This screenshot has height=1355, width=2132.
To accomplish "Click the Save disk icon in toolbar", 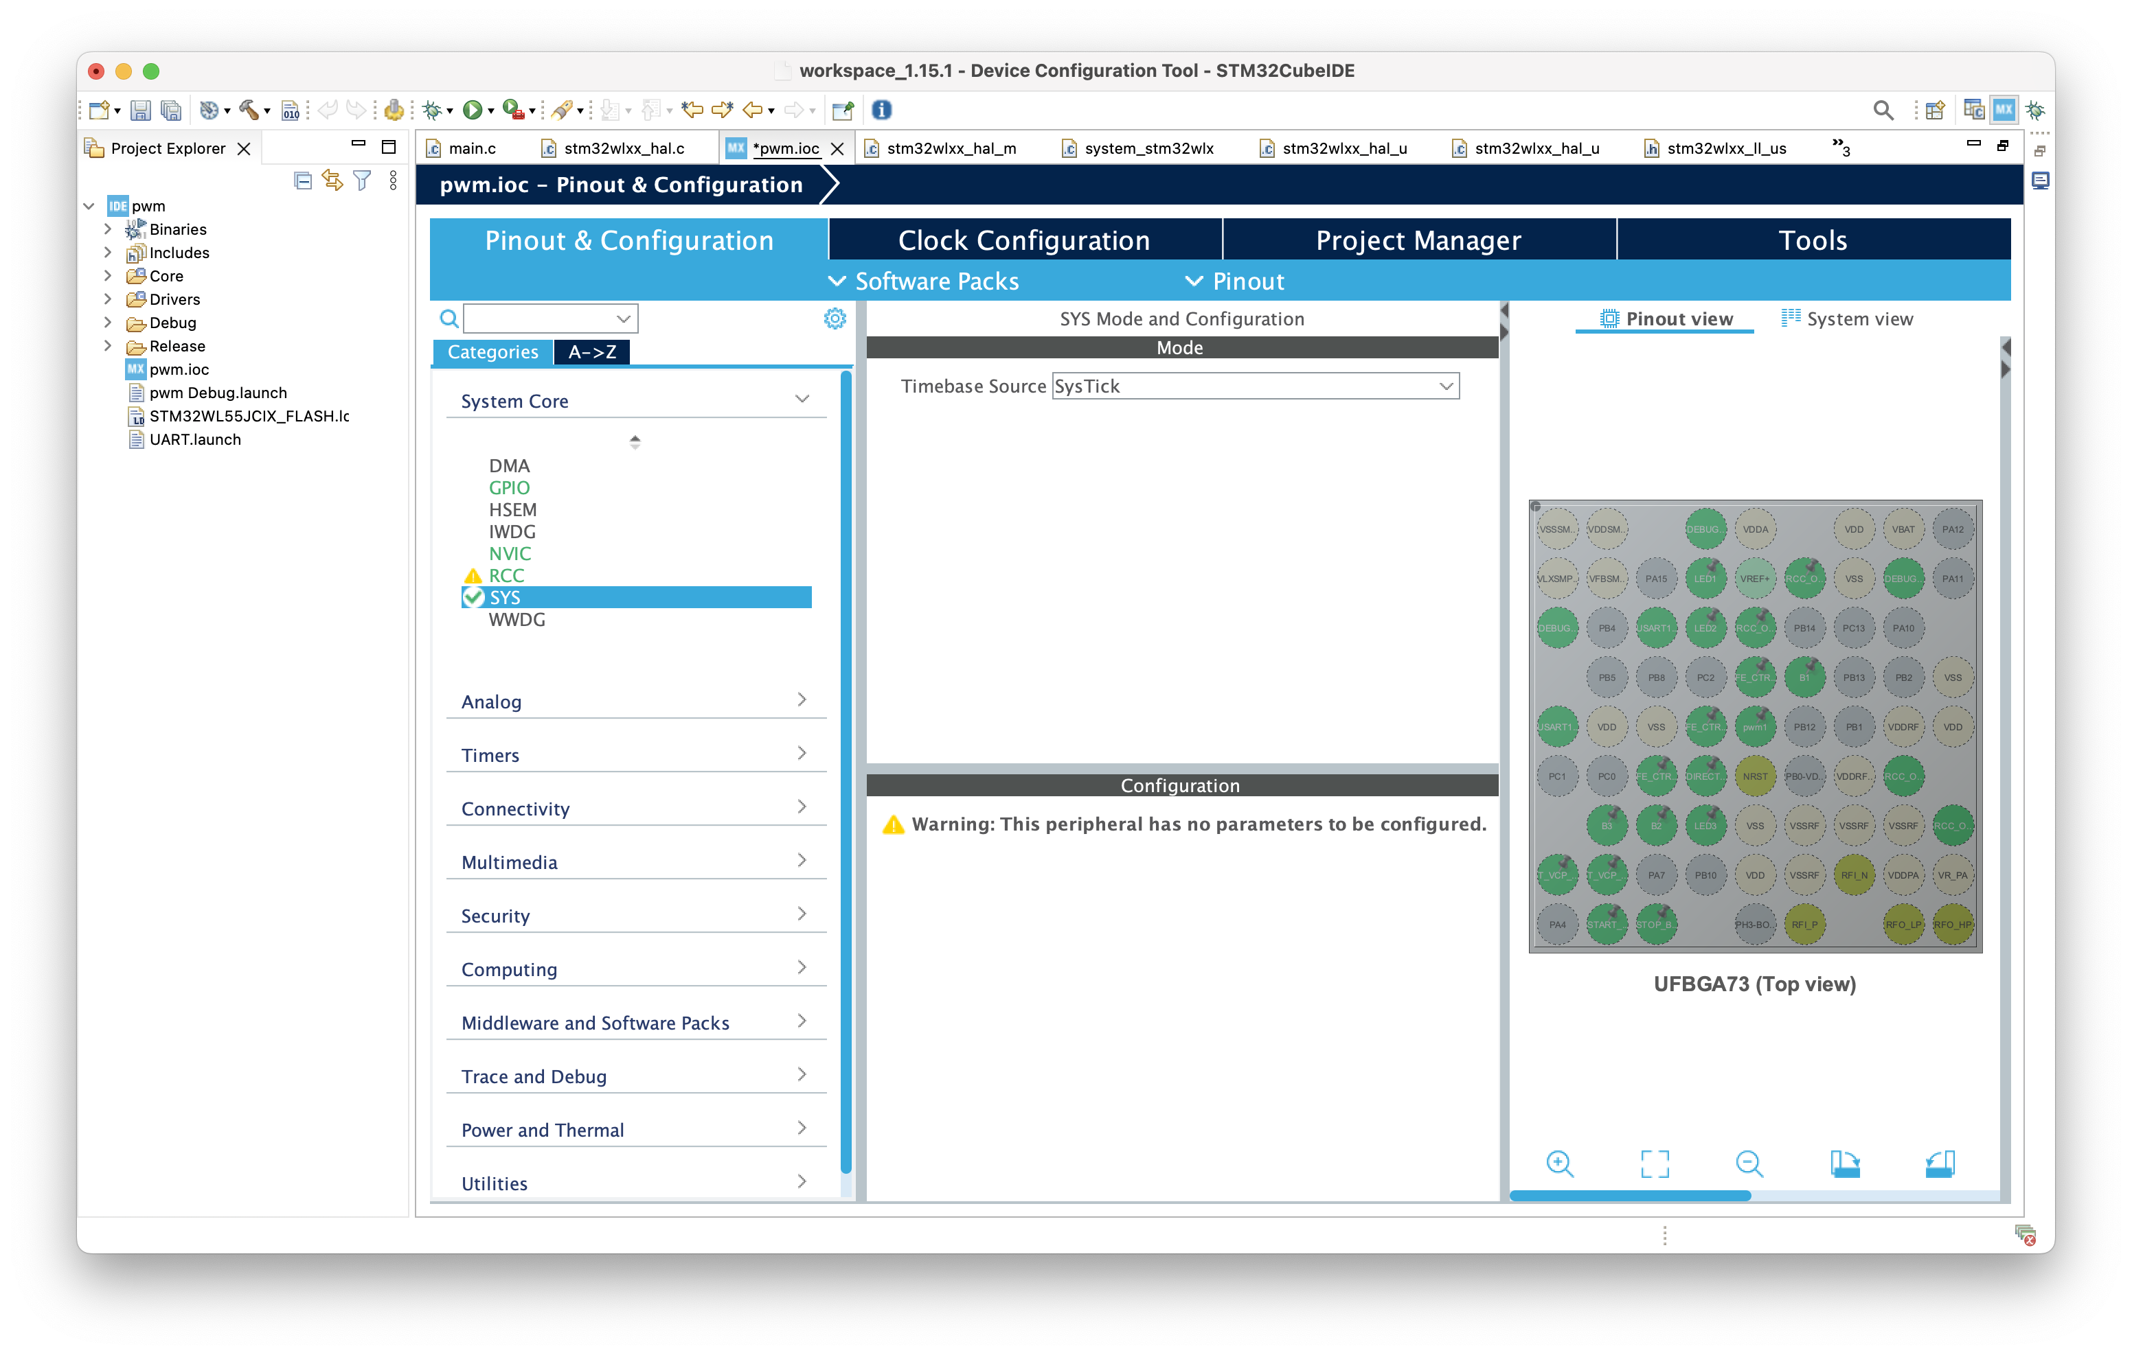I will coord(140,110).
